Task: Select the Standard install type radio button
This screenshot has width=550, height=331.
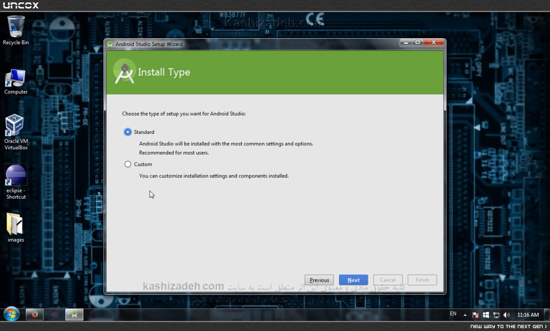Action: (x=128, y=132)
